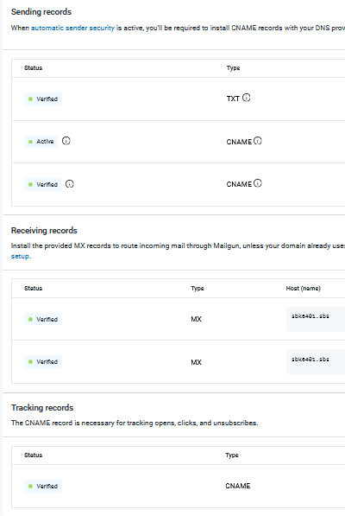This screenshot has height=516, width=345.
Task: Click Type column header in Receiving records
Action: pos(198,289)
